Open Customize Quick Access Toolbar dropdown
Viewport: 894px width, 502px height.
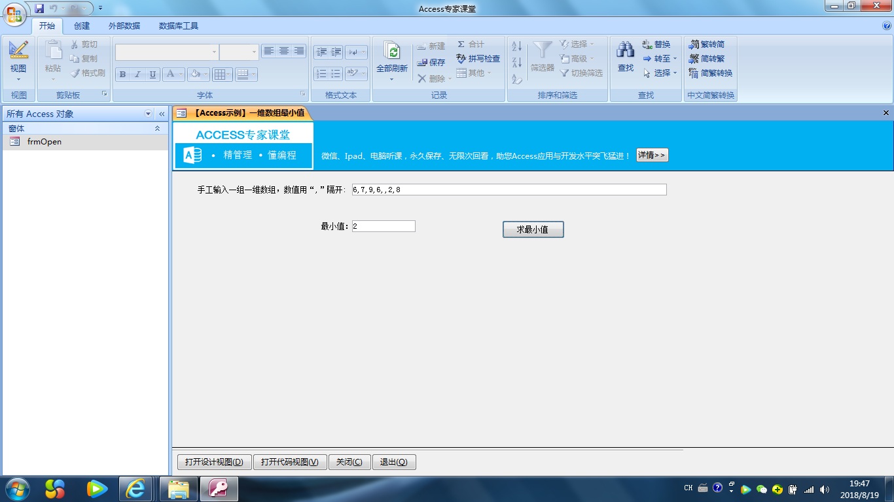point(100,8)
